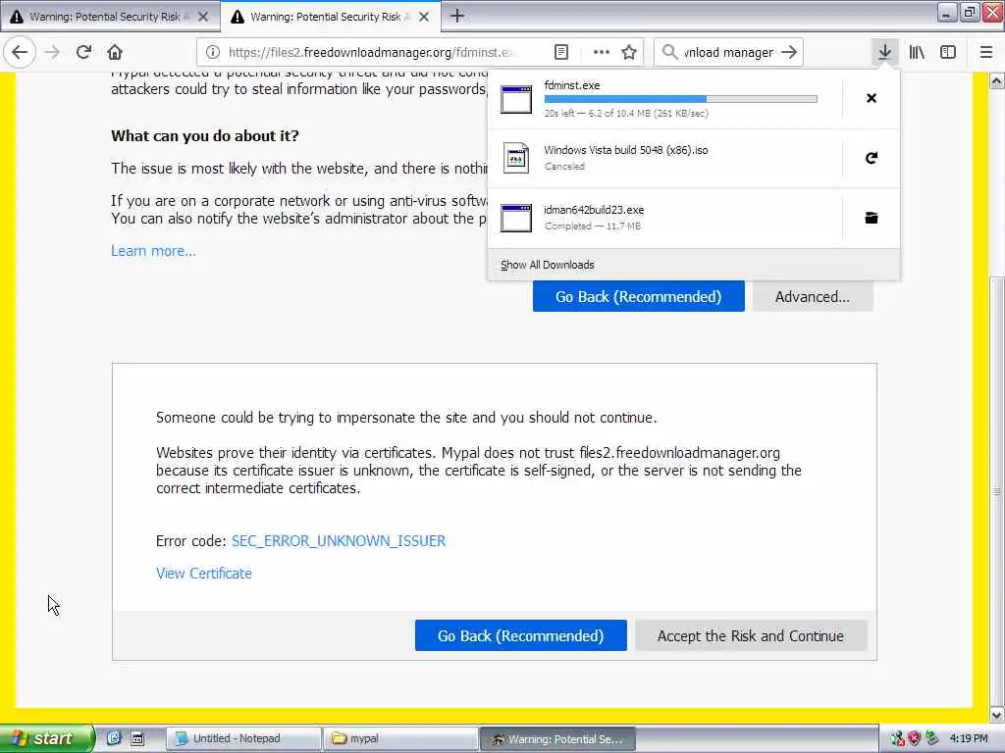Screen dimensions: 1005x753
Task: Switch to the first Warning tab
Action: (110, 17)
